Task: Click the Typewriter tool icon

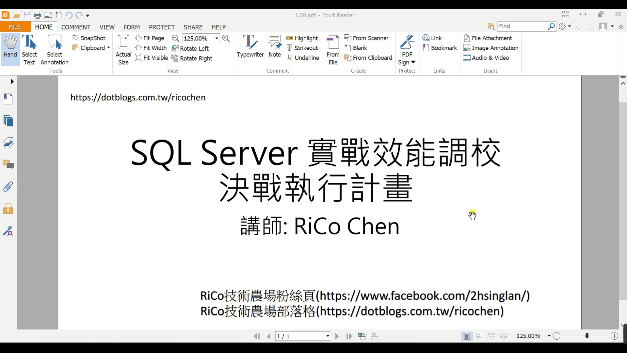Action: point(250,42)
